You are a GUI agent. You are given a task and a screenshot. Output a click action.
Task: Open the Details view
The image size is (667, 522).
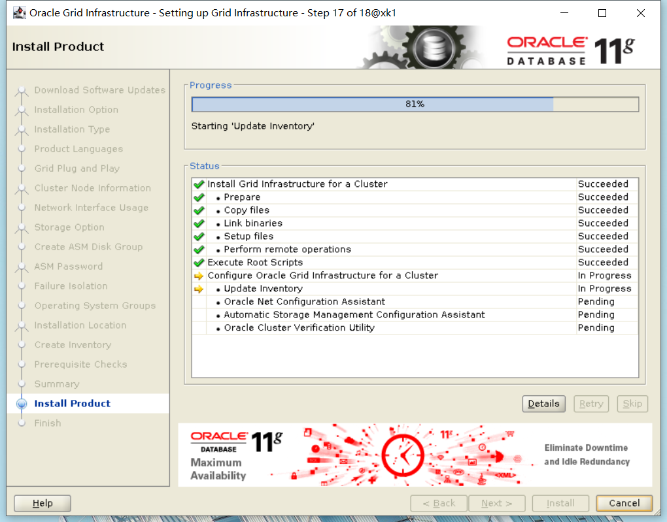(543, 403)
